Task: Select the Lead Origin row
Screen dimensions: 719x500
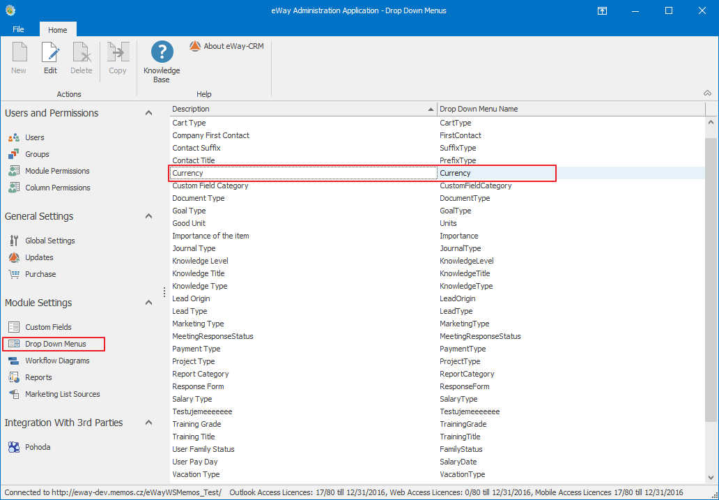Action: [437, 298]
